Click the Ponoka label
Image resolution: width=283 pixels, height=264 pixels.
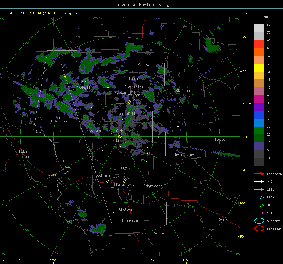(x=143, y=65)
